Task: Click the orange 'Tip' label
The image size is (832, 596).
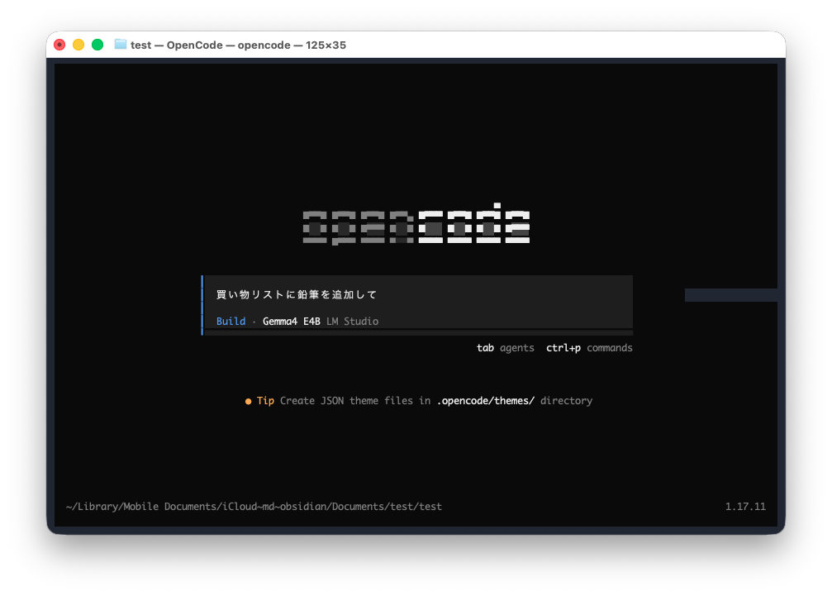Action: coord(265,401)
